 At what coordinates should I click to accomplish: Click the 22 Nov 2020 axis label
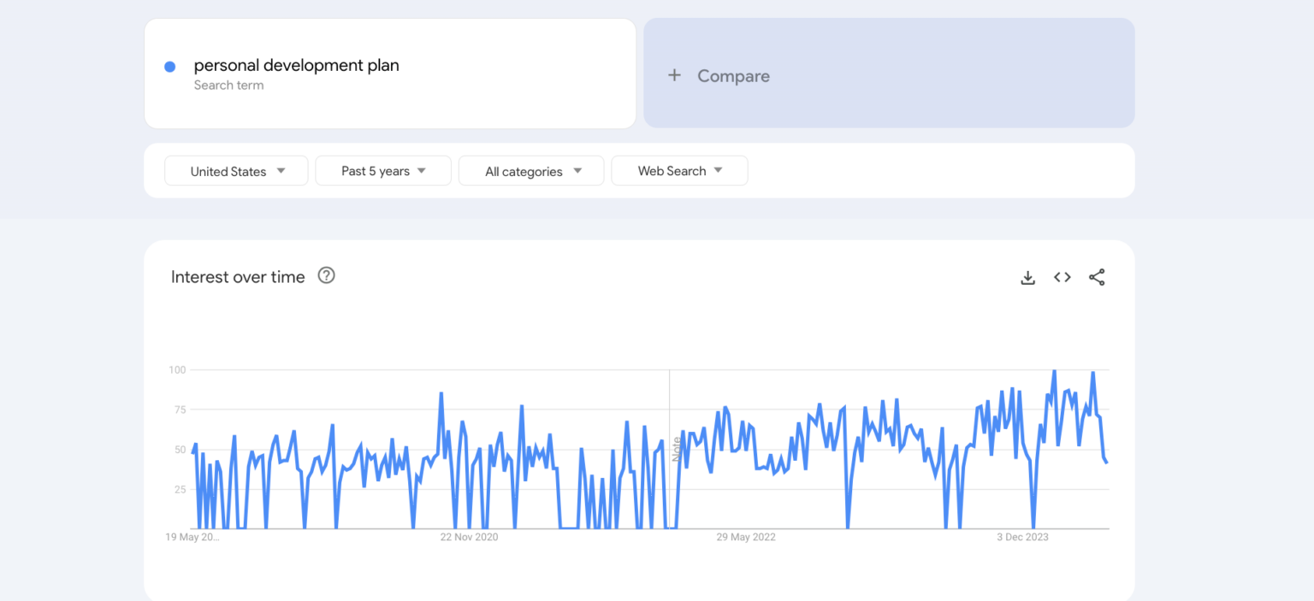pyautogui.click(x=470, y=537)
